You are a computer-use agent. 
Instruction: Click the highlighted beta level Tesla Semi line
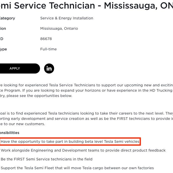70,142
